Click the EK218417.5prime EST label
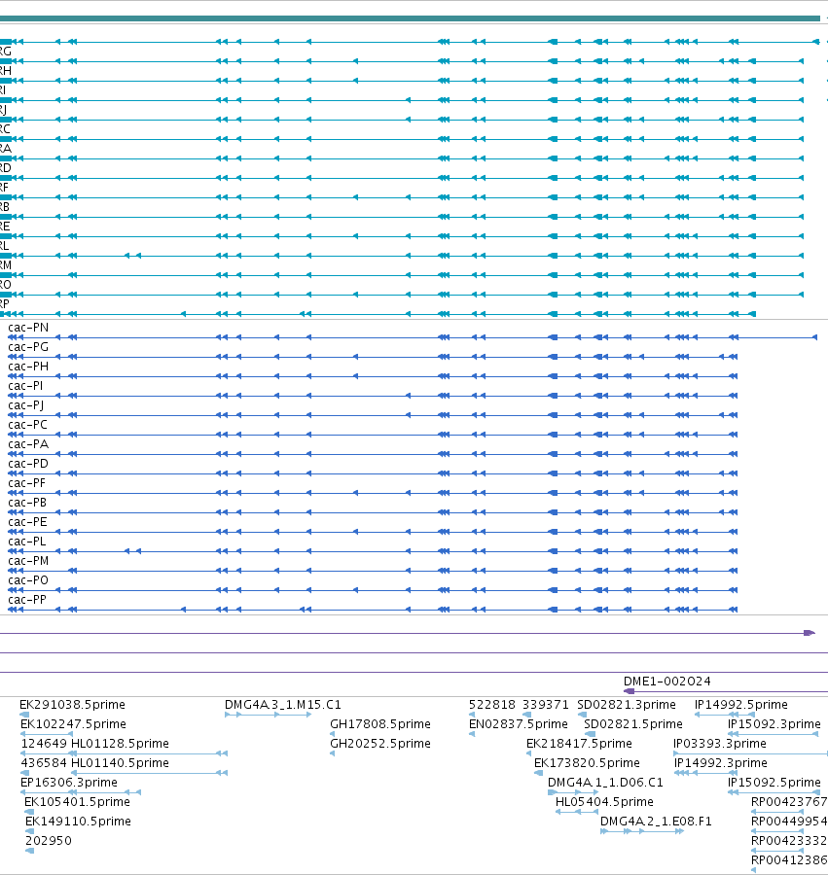This screenshot has width=828, height=875. (579, 744)
